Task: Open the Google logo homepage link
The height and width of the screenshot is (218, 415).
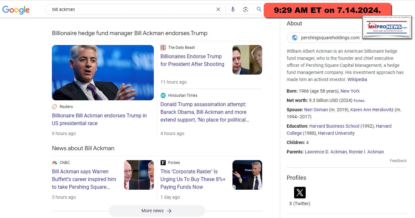Action: tap(16, 10)
